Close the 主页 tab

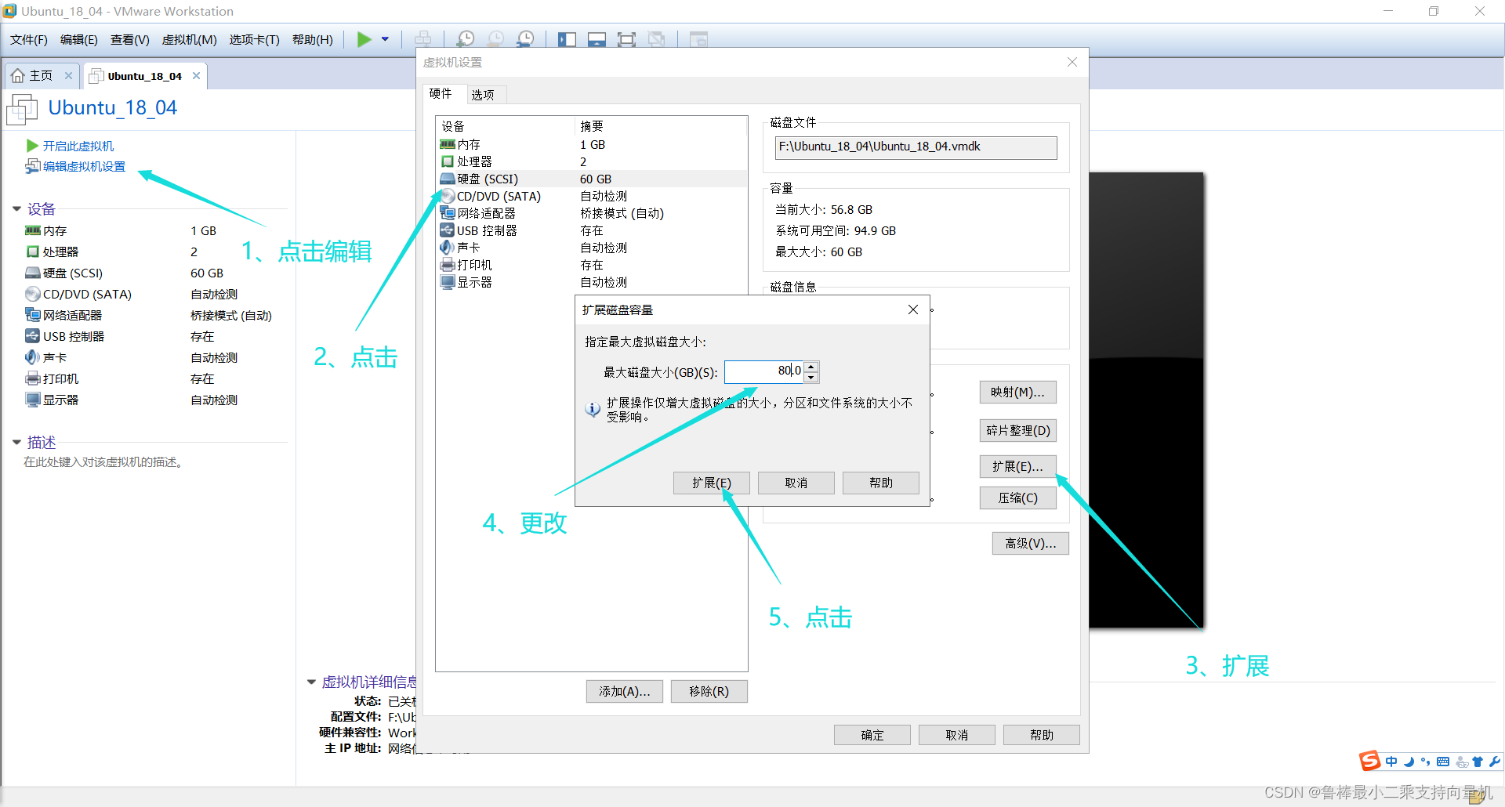pos(68,76)
